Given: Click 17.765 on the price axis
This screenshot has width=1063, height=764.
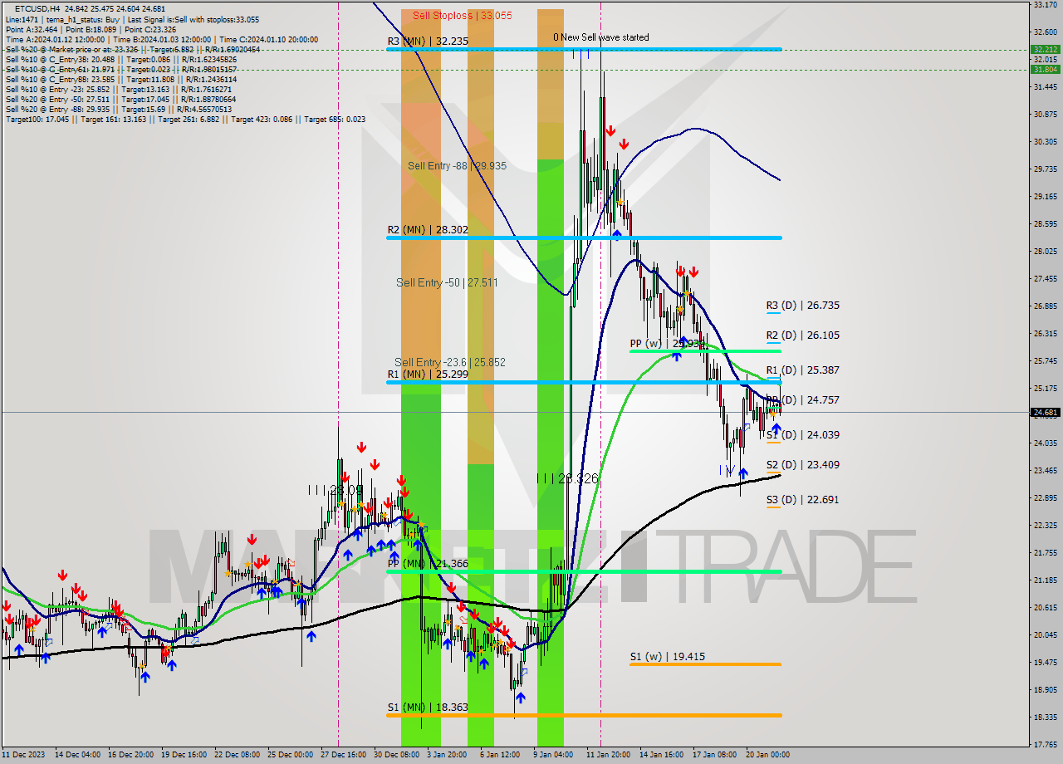Looking at the screenshot, I should coord(1045,744).
